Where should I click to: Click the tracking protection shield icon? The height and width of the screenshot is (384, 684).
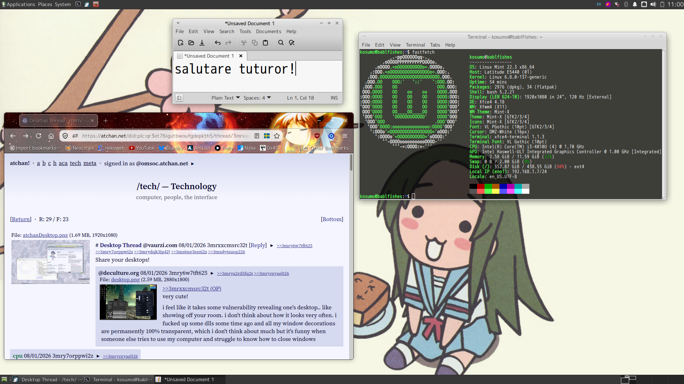pyautogui.click(x=65, y=136)
